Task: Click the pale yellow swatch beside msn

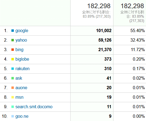Action: [12, 97]
